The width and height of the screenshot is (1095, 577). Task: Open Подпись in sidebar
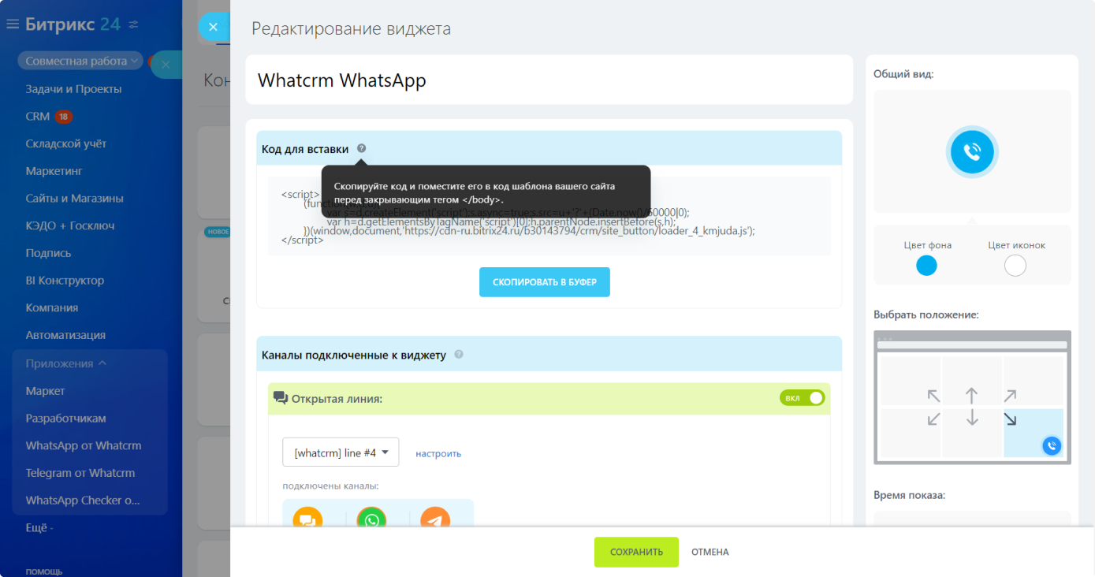[x=48, y=253]
